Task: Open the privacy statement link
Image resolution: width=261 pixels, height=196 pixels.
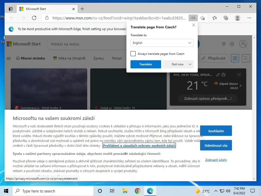Action: (x=139, y=145)
